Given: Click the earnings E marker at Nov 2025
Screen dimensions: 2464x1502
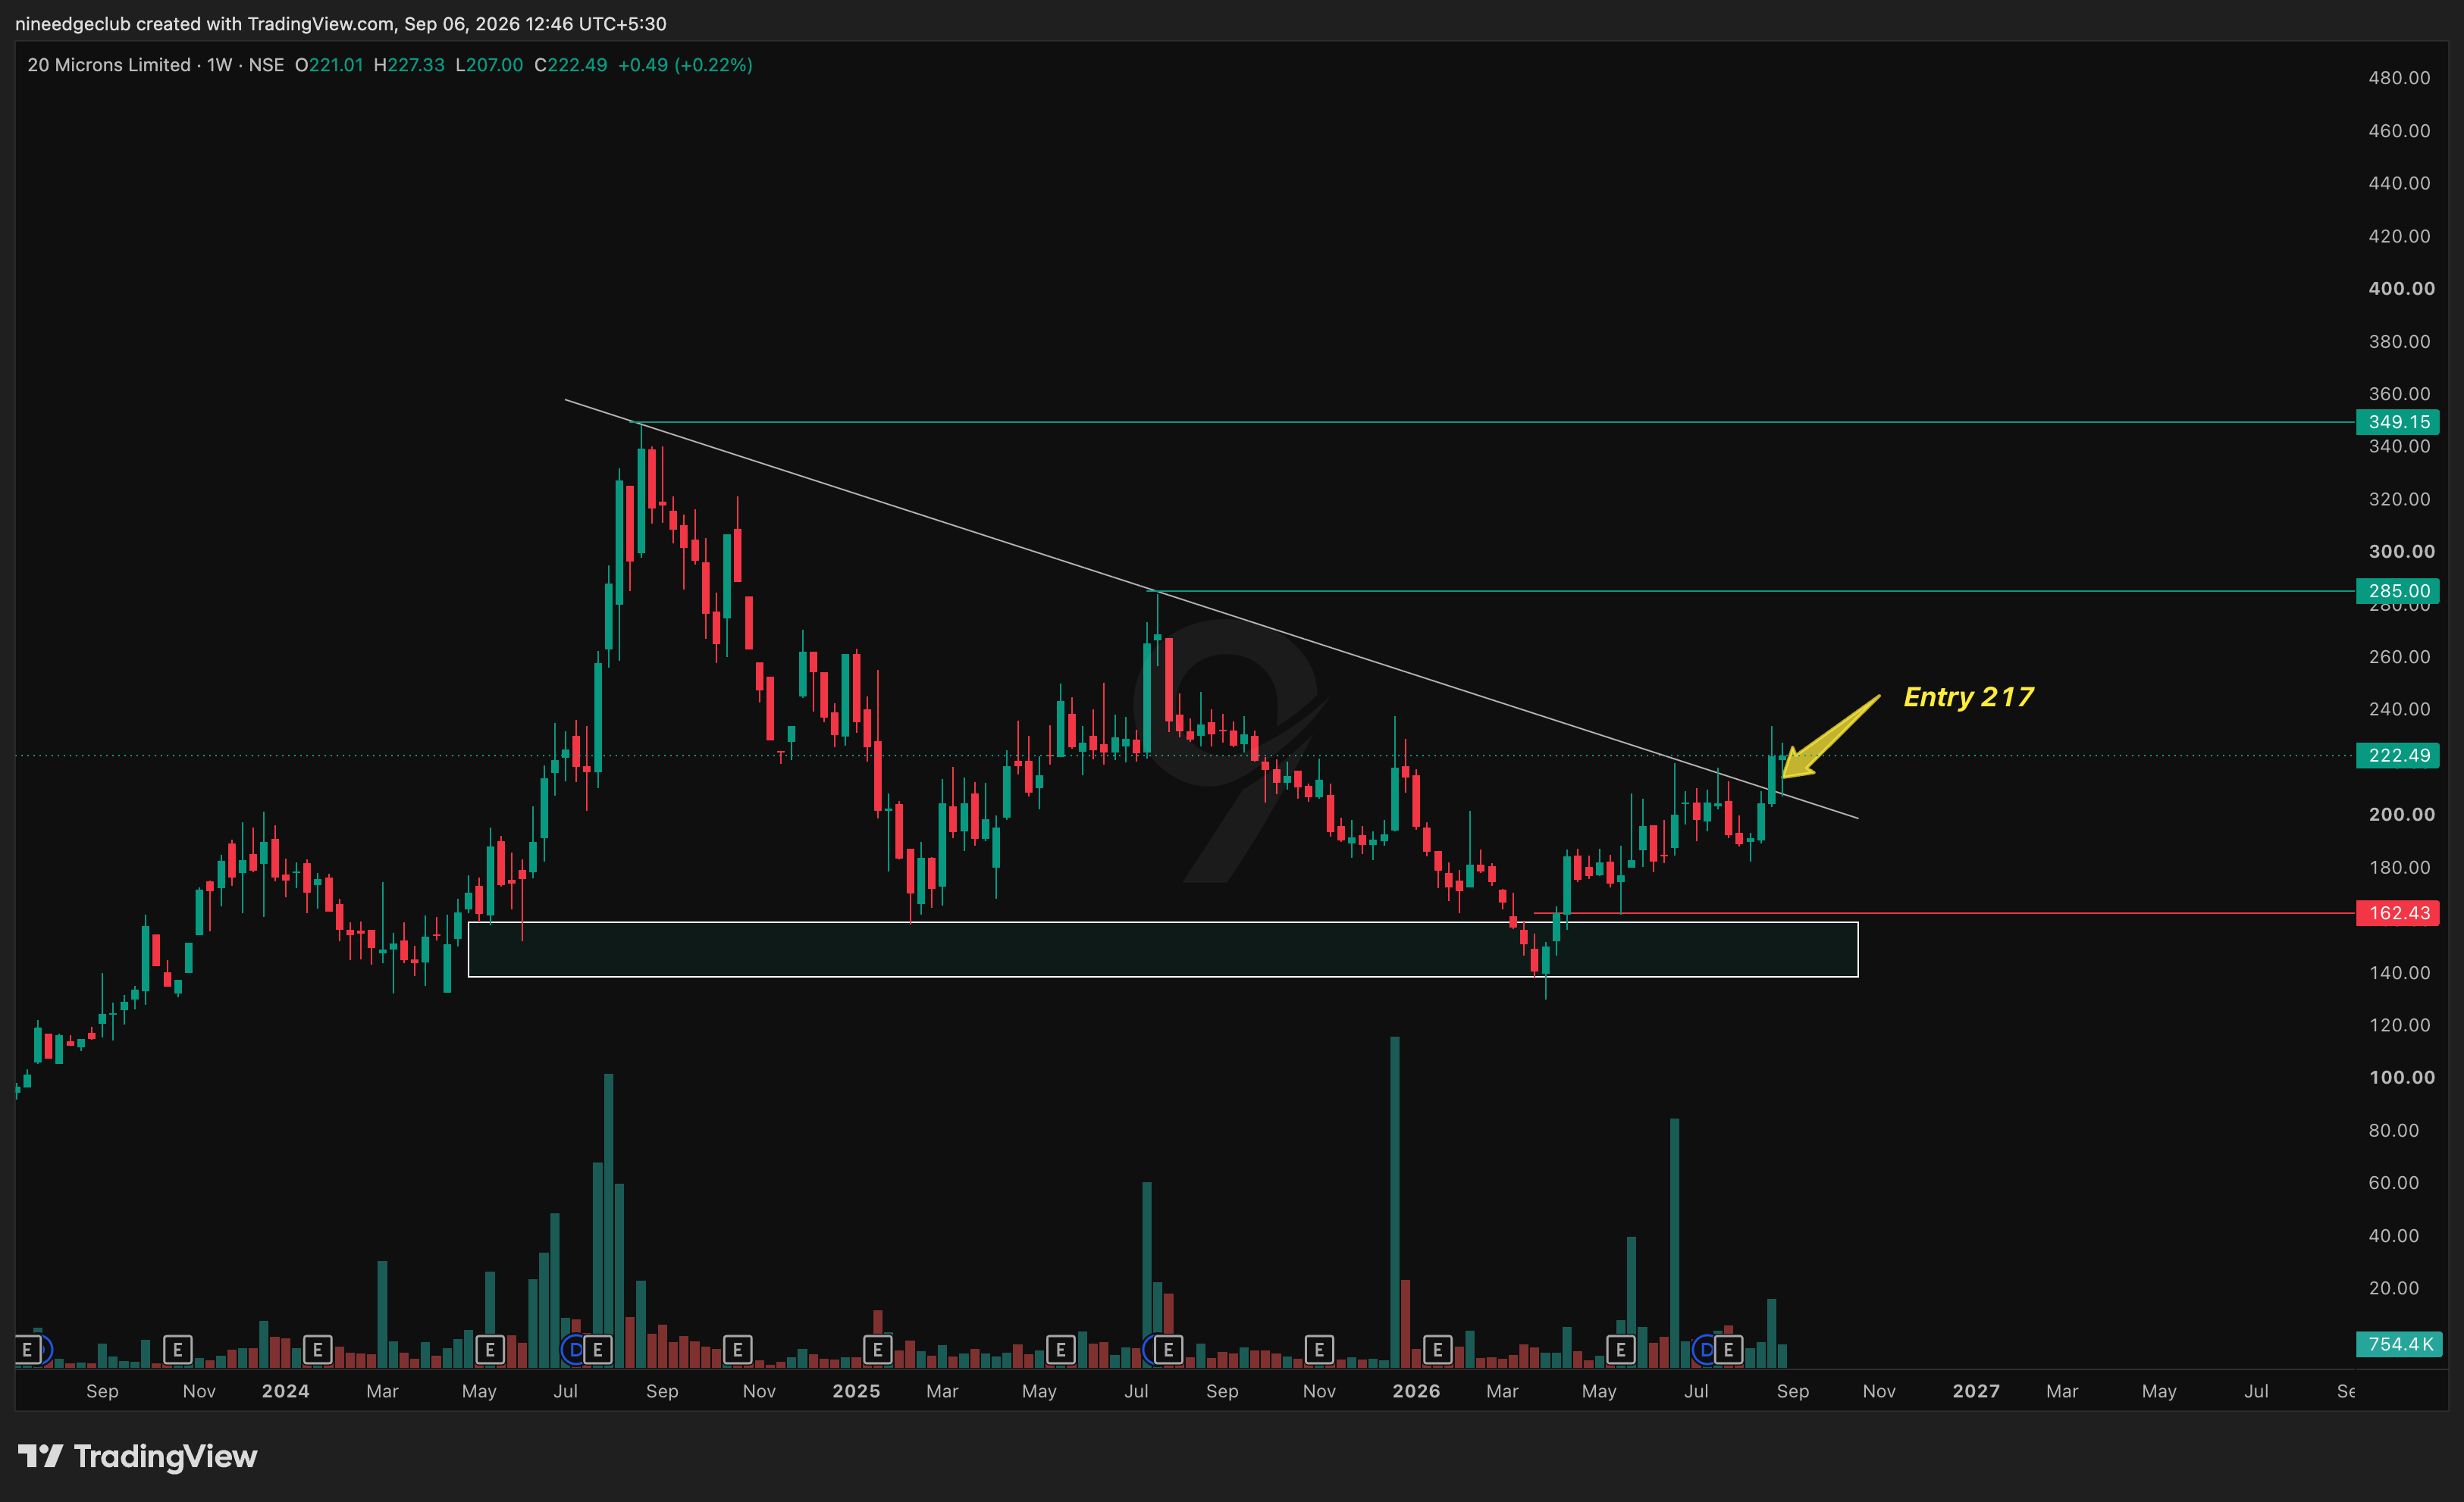Looking at the screenshot, I should [x=1319, y=1350].
